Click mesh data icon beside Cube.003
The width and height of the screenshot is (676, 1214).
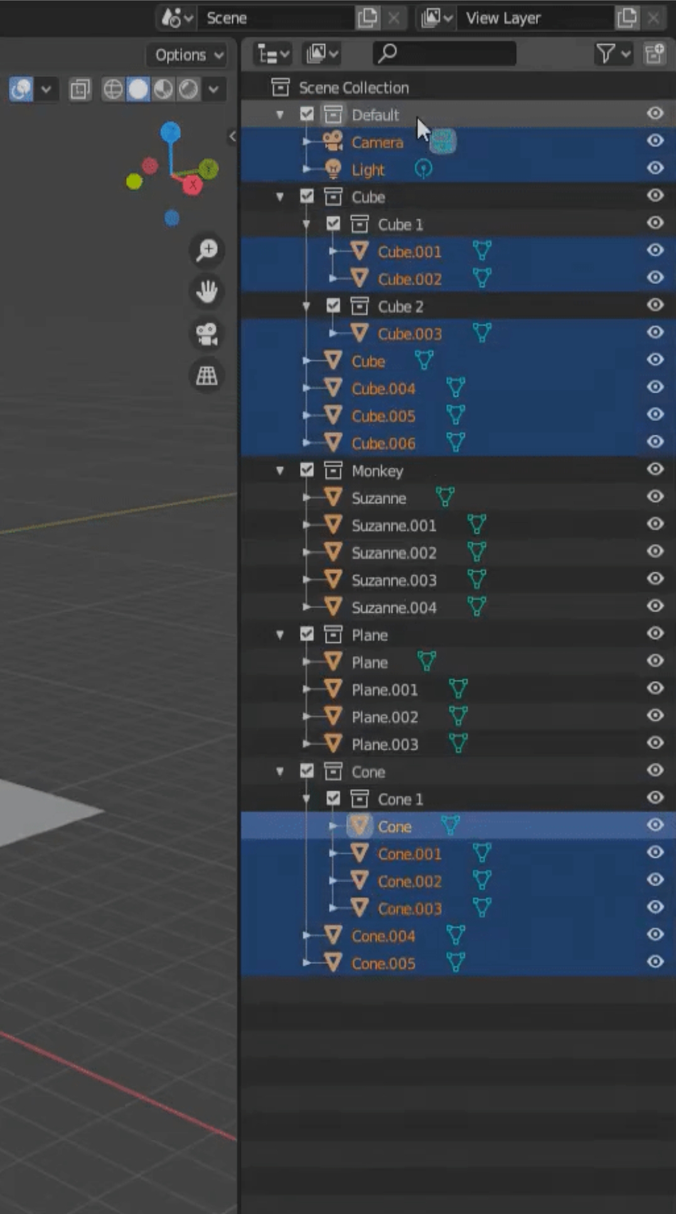coord(482,333)
